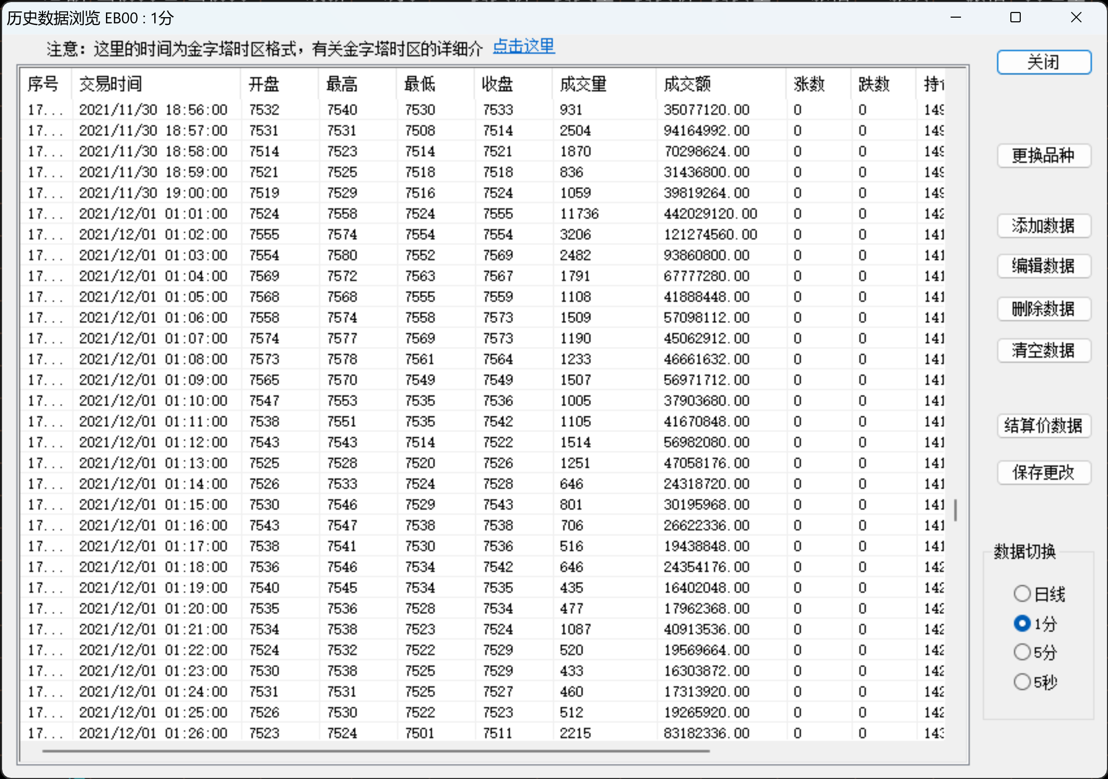This screenshot has height=779, width=1108.
Task: Click the 关闭 button
Action: [1044, 62]
